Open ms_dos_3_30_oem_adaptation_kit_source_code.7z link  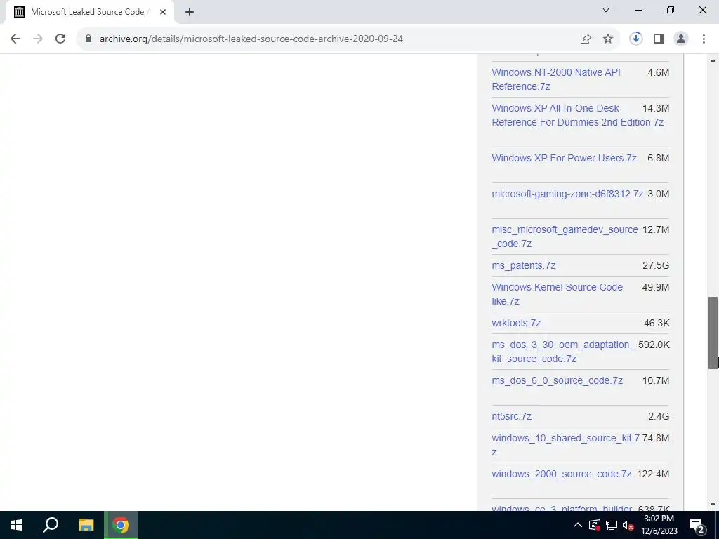(x=563, y=352)
